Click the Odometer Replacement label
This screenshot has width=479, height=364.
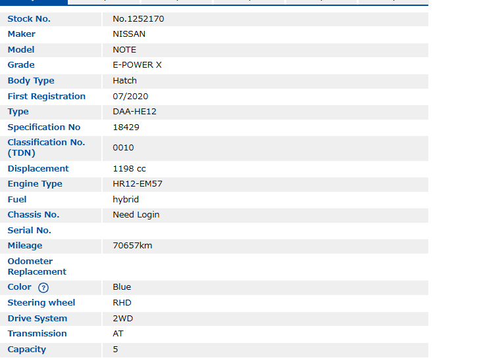37,267
